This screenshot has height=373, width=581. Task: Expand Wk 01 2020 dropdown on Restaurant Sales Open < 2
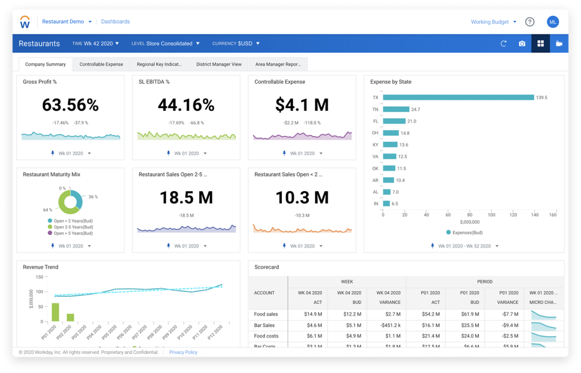coord(306,246)
